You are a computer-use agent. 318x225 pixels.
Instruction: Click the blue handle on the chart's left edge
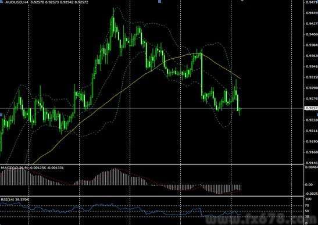click(x=1, y=115)
